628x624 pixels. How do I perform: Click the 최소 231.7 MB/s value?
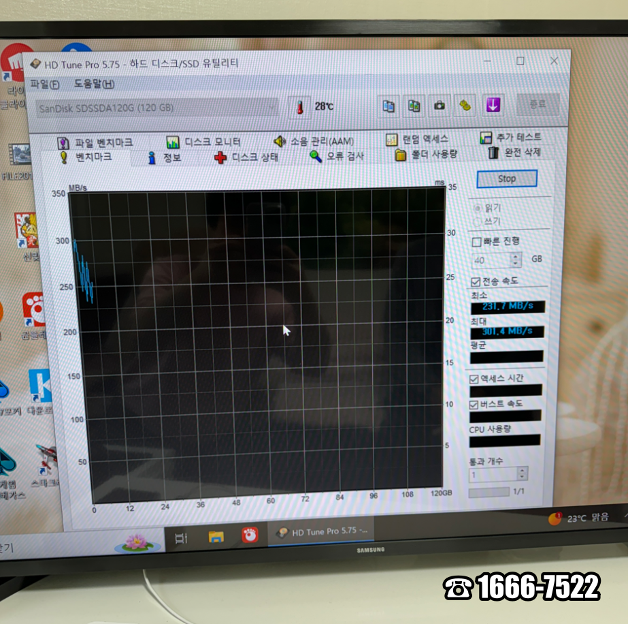(x=508, y=307)
